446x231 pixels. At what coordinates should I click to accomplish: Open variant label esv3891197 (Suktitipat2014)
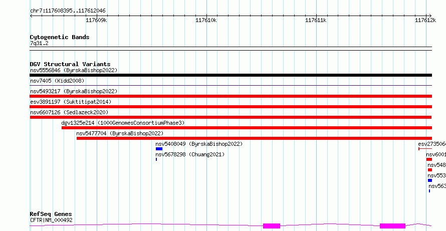point(71,102)
